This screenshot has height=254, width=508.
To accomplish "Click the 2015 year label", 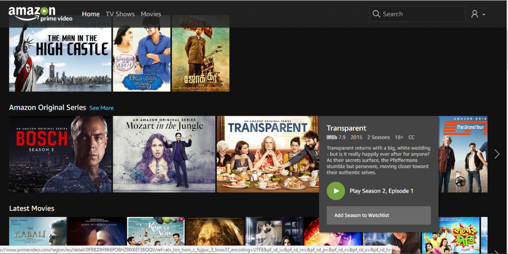I will (x=356, y=137).
